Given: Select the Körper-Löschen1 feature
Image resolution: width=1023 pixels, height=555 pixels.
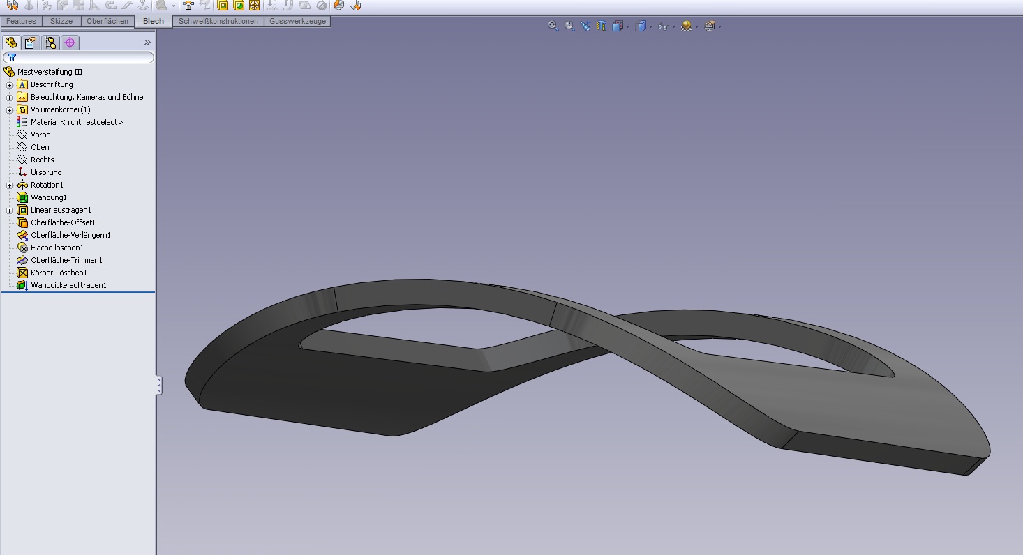Looking at the screenshot, I should (59, 273).
